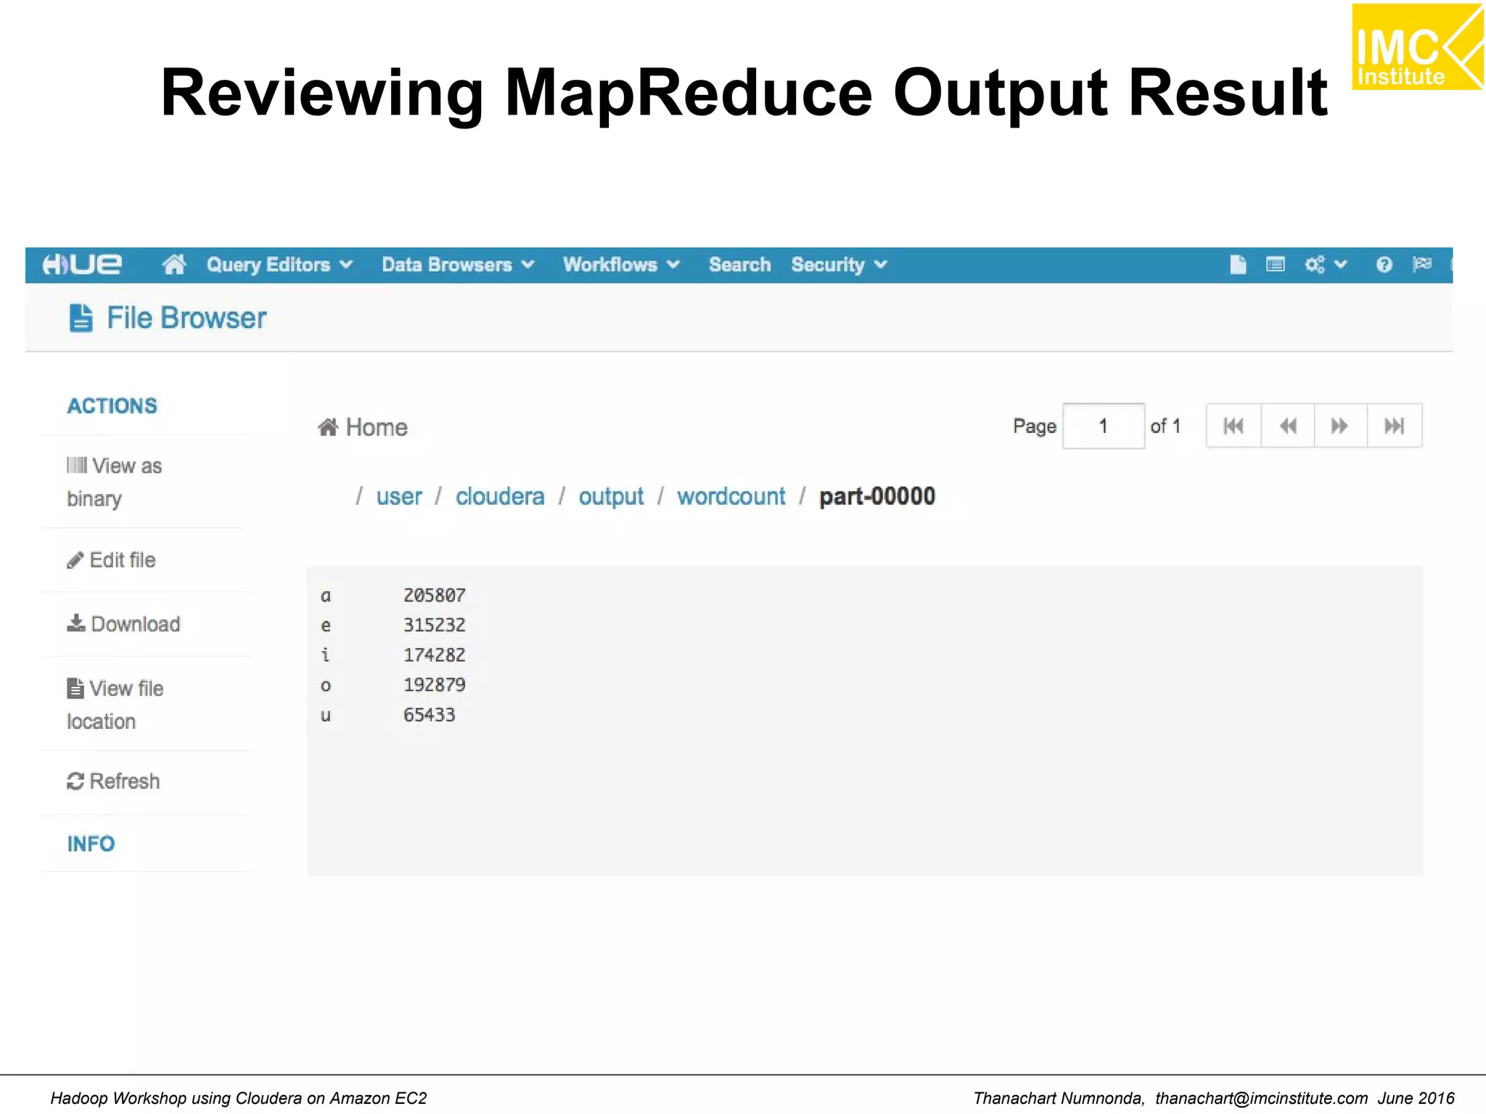Image resolution: width=1486 pixels, height=1114 pixels.
Task: Click the value 174282 for letter i
Action: pyautogui.click(x=434, y=655)
